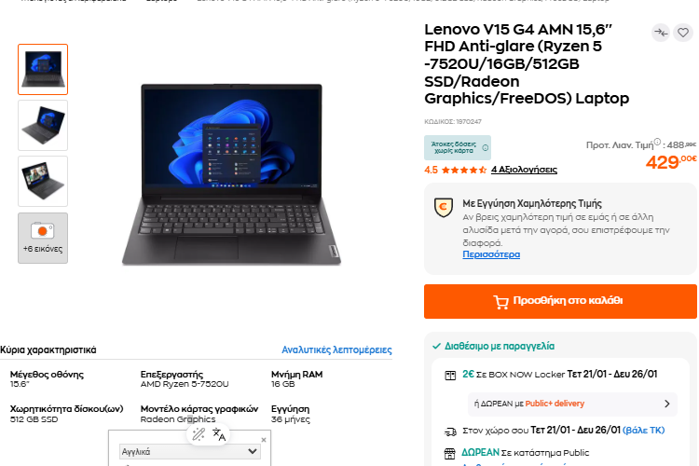Open 4 Αξιολογήσεις reviews link
This screenshot has height=466, width=699.
point(524,170)
